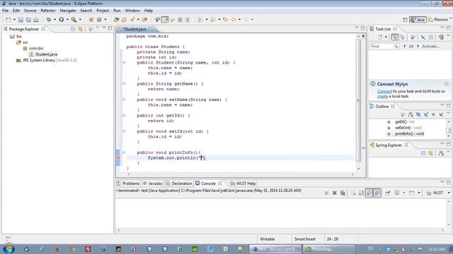Click the create local task link

(x=382, y=96)
